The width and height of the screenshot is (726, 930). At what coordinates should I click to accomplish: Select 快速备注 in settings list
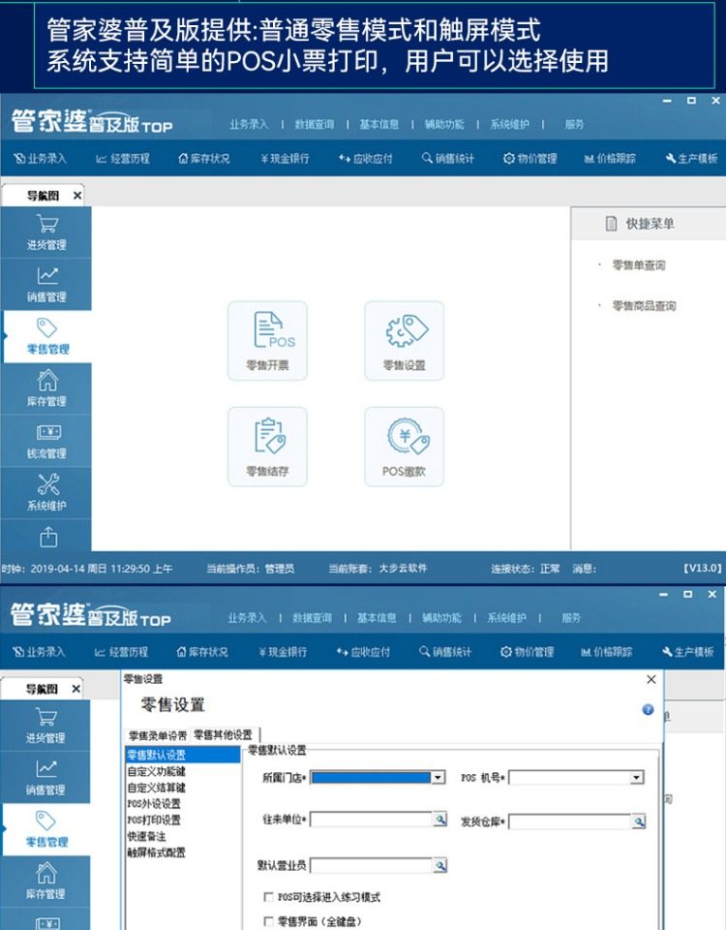tap(147, 836)
